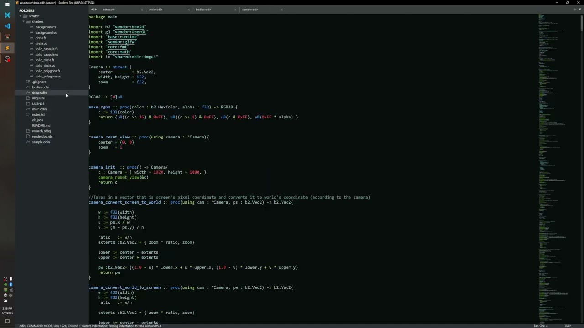This screenshot has height=328, width=584.
Task: Open background.fs in sidebar
Action: (46, 27)
